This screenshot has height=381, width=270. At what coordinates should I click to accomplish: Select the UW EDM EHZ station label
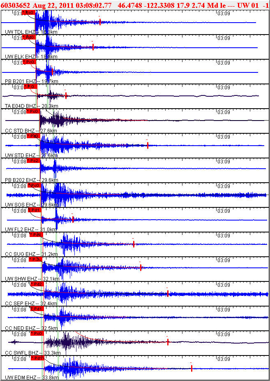point(32,378)
